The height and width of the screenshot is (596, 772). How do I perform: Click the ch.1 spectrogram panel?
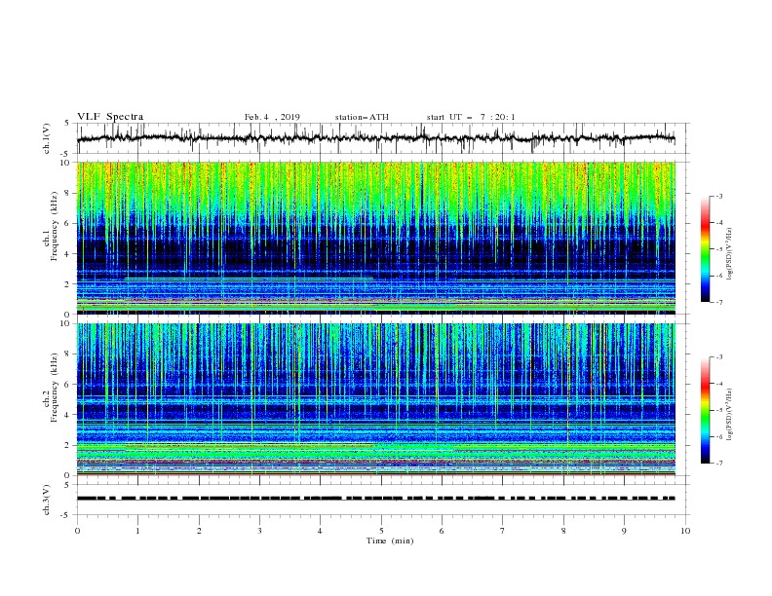(375, 238)
